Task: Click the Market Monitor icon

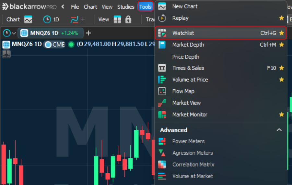Action: click(162, 114)
